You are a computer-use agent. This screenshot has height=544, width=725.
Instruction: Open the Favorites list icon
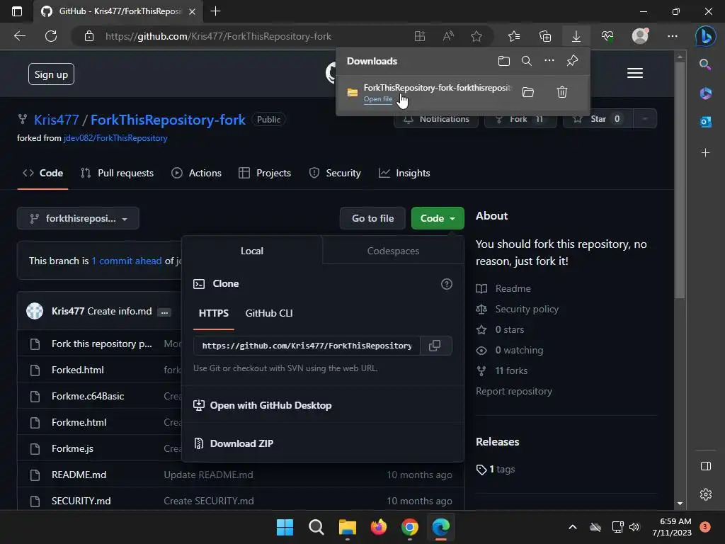click(514, 36)
